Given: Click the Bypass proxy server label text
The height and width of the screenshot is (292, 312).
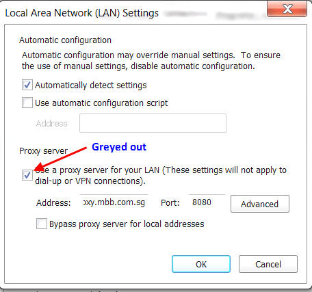Looking at the screenshot, I should click(127, 224).
